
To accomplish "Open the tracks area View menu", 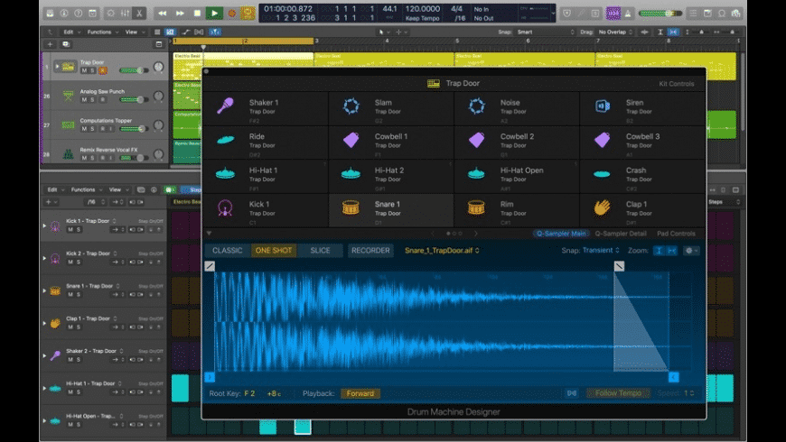I will 134,32.
